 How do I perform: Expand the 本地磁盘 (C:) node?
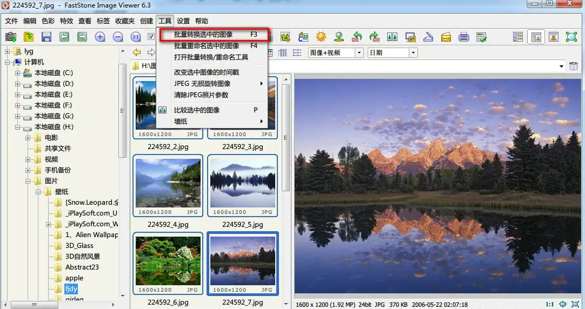click(x=17, y=73)
